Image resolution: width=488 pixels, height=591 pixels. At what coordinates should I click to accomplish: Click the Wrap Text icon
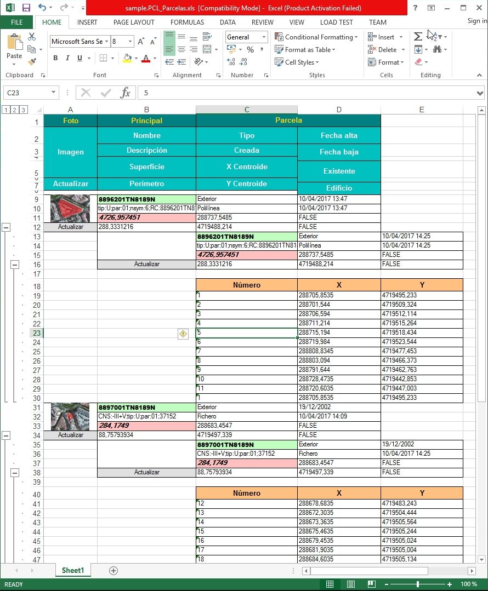207,37
